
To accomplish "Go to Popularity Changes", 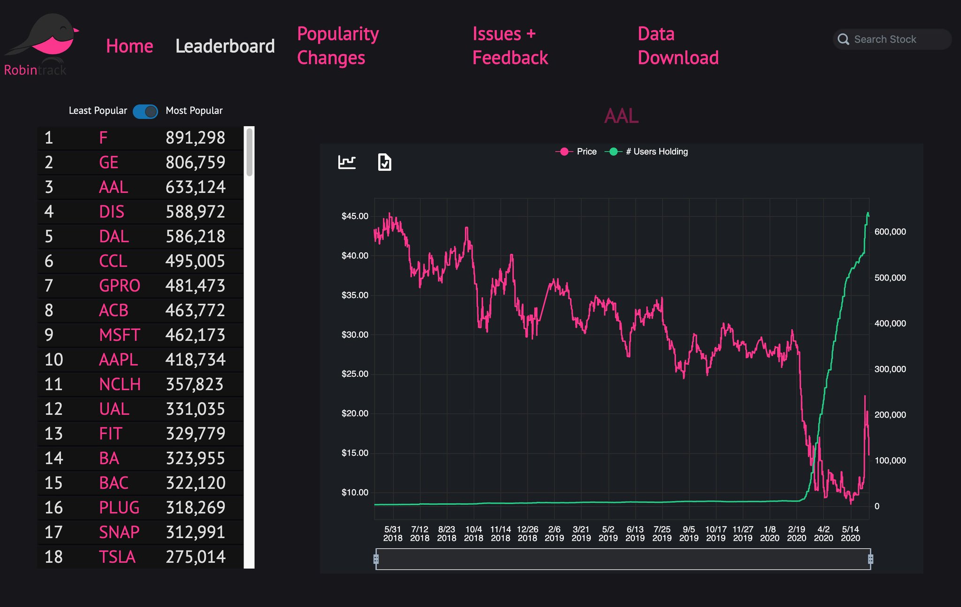I will click(338, 46).
